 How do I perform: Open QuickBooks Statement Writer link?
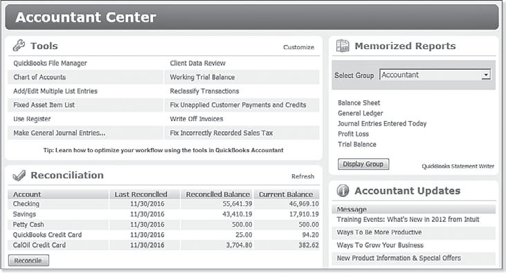(458, 167)
